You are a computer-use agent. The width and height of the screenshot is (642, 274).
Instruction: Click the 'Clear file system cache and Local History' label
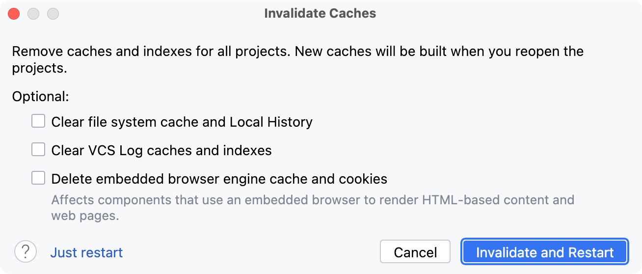coord(182,122)
